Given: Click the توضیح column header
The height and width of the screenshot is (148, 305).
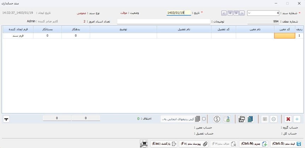Looking at the screenshot, I should coord(123,29).
